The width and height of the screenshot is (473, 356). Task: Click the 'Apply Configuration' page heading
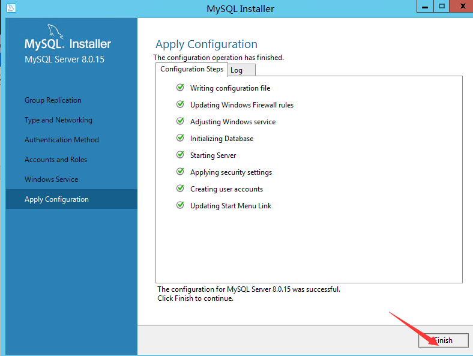206,44
